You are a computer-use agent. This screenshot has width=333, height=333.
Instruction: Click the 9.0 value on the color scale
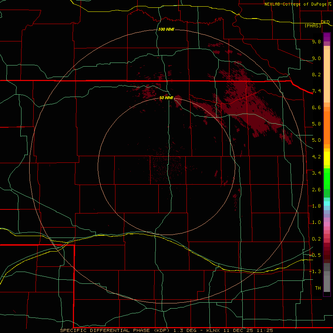[316, 58]
